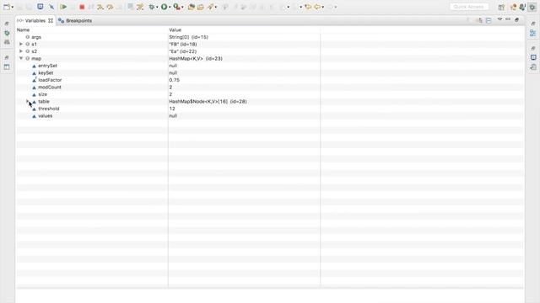Maximize the Variables view panel
This screenshot has height=303, width=540.
(516, 20)
